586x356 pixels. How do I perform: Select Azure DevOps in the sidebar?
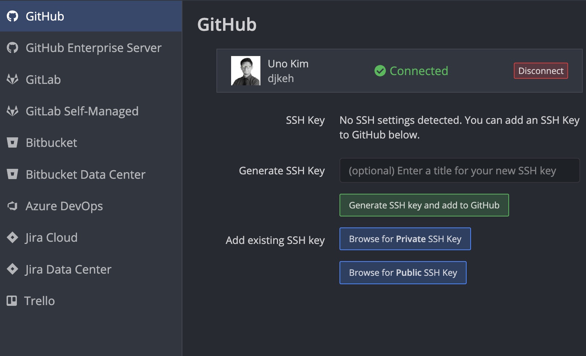click(64, 206)
